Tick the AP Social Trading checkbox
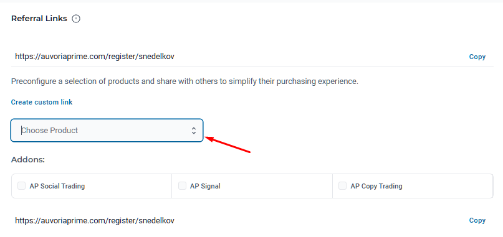The image size is (503, 237). [21, 186]
